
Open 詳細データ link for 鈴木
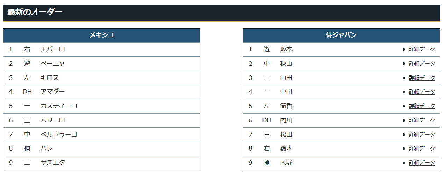click(422, 148)
